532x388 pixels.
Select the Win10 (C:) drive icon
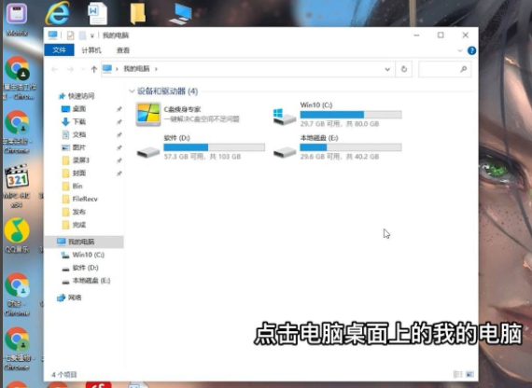click(x=285, y=117)
